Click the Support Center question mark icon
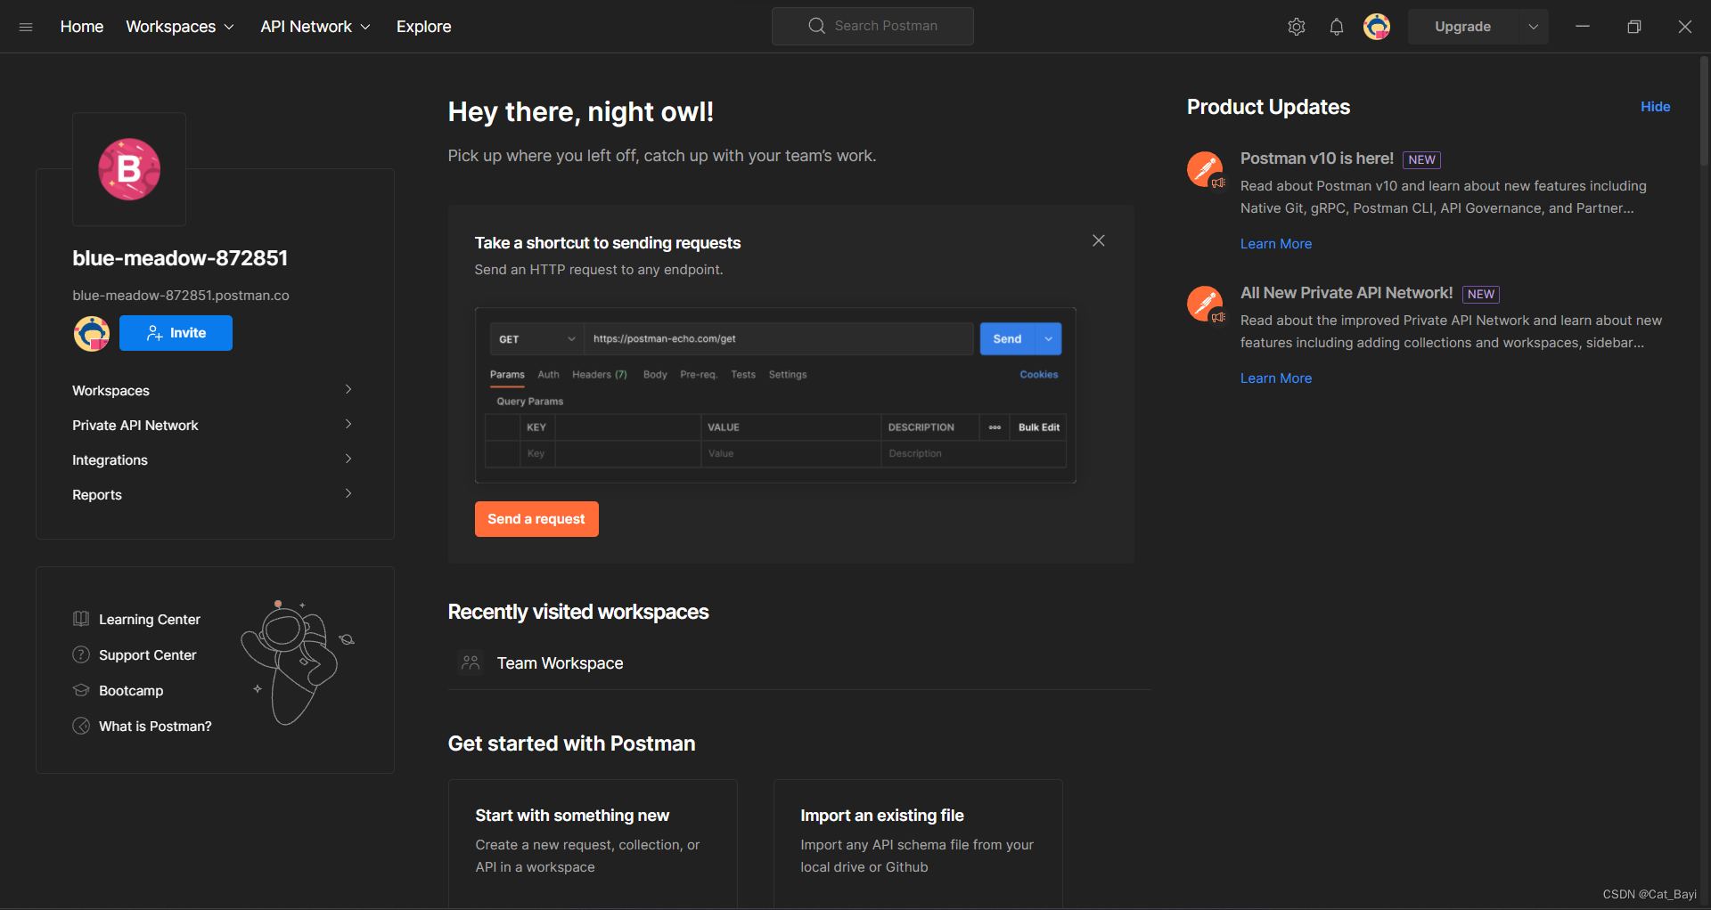Screen dimensions: 1711x910 [x=81, y=654]
